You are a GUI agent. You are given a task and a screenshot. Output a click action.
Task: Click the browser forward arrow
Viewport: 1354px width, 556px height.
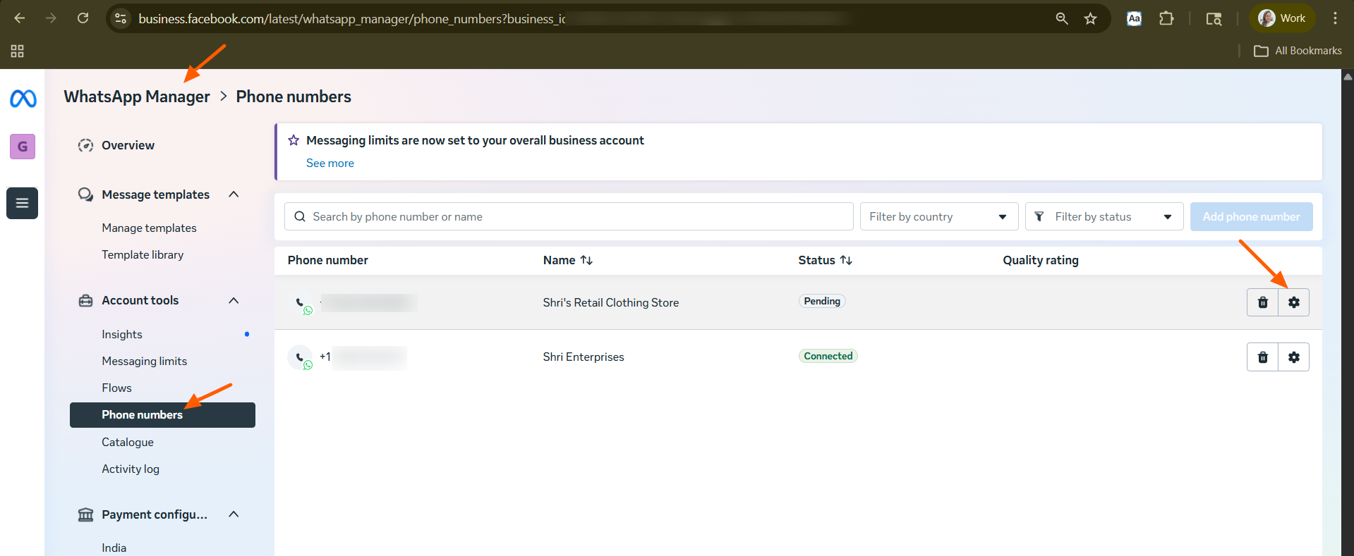point(51,18)
